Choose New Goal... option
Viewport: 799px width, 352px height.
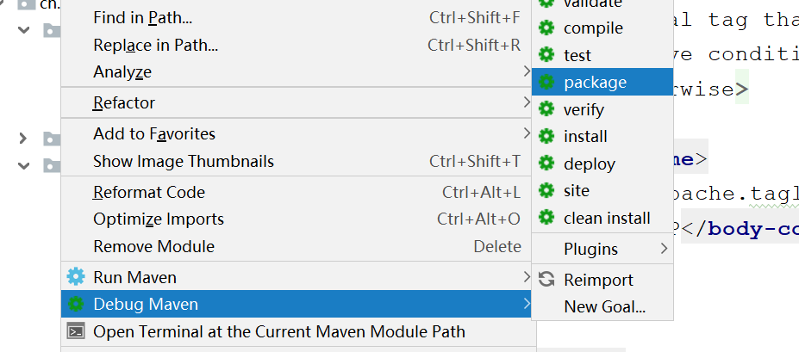602,306
